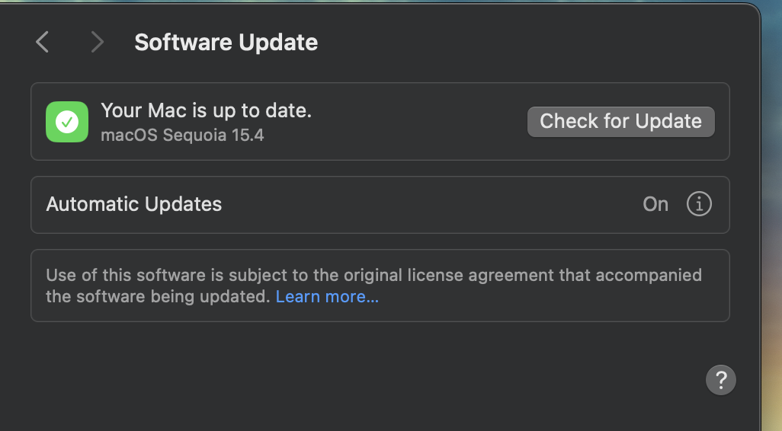Go back using the left chevron
782x431 pixels.
tap(43, 42)
